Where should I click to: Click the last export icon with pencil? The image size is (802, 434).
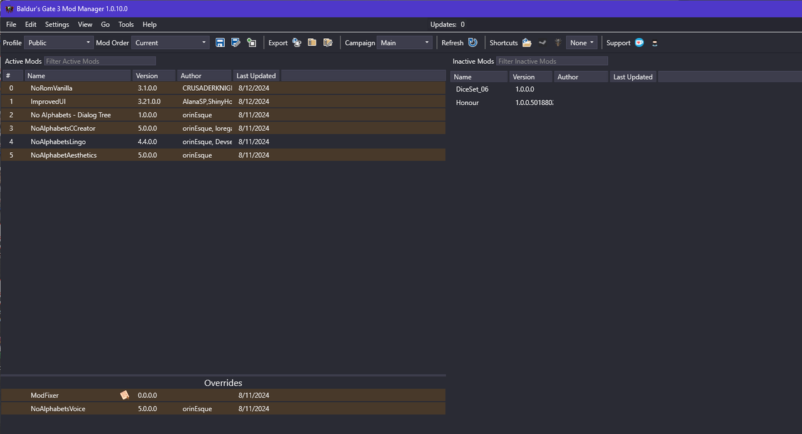(328, 43)
